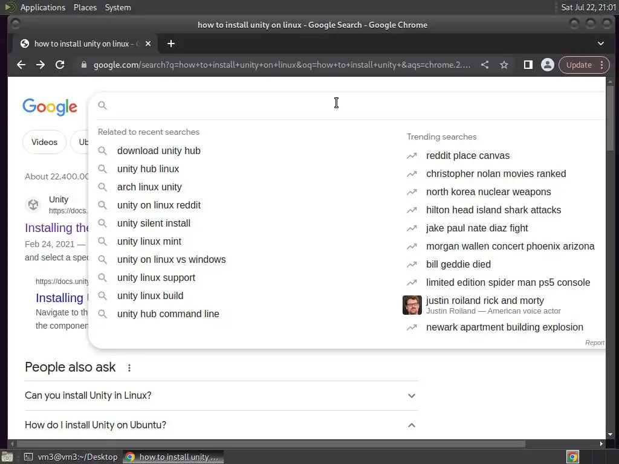The image size is (619, 464).
Task: Select suggestion 'unity silent install'
Action: point(154,224)
